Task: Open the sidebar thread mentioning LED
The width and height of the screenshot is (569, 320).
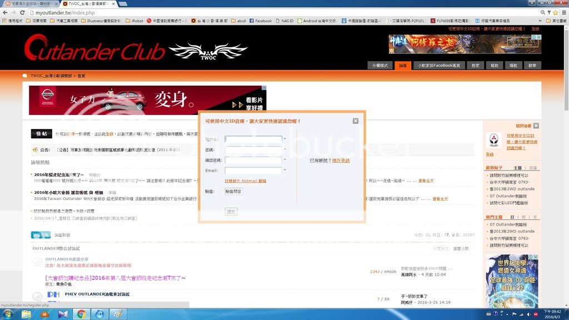Action: (x=508, y=203)
